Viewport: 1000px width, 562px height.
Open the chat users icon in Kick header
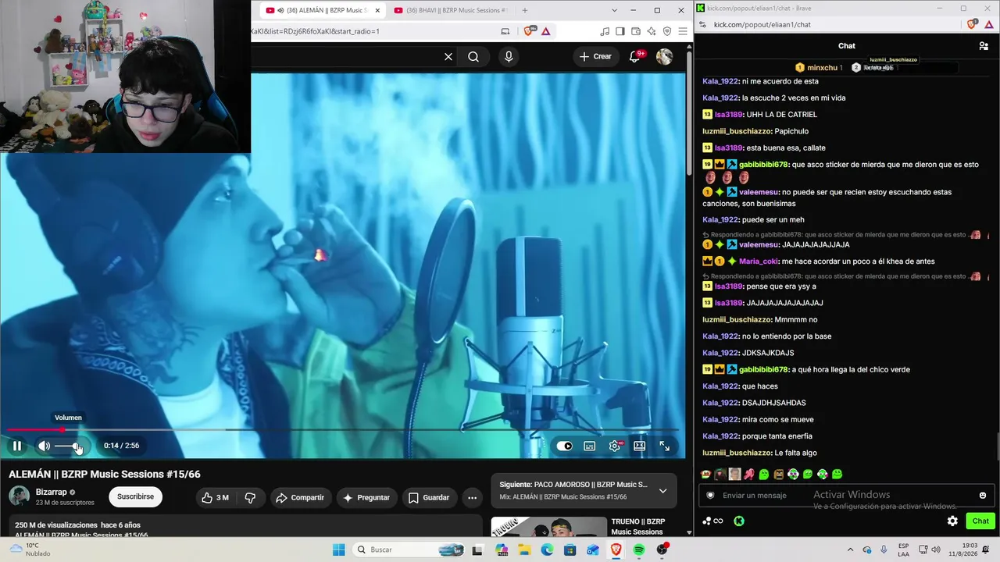[984, 46]
